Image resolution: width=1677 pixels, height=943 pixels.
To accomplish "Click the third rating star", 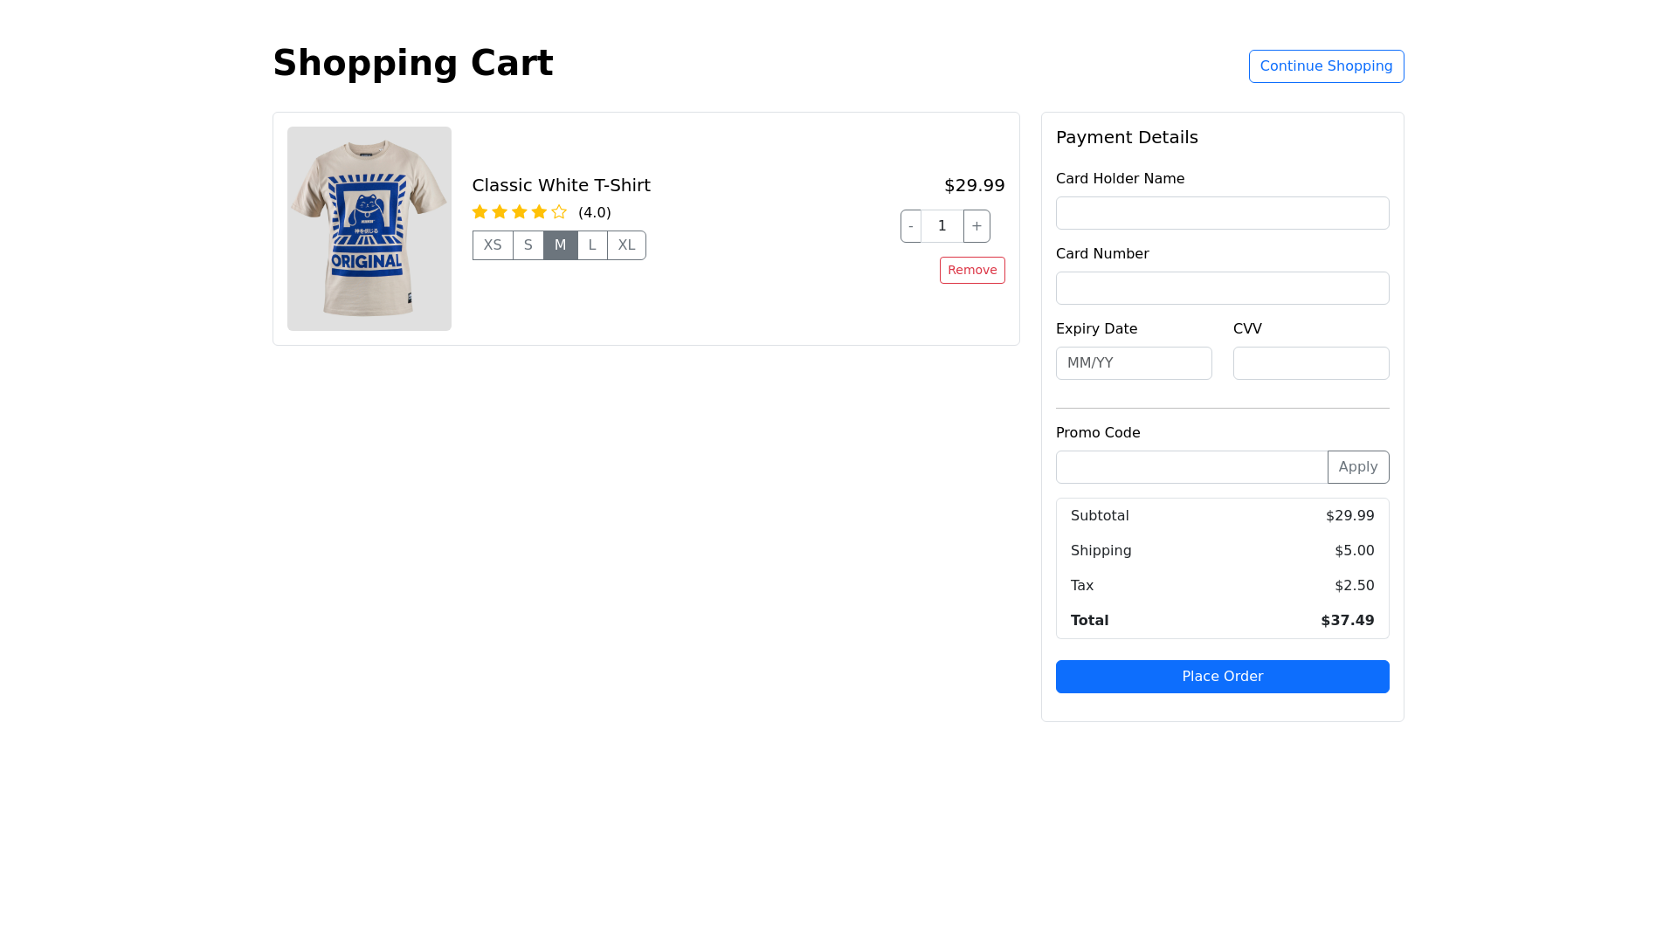I will click(x=520, y=212).
